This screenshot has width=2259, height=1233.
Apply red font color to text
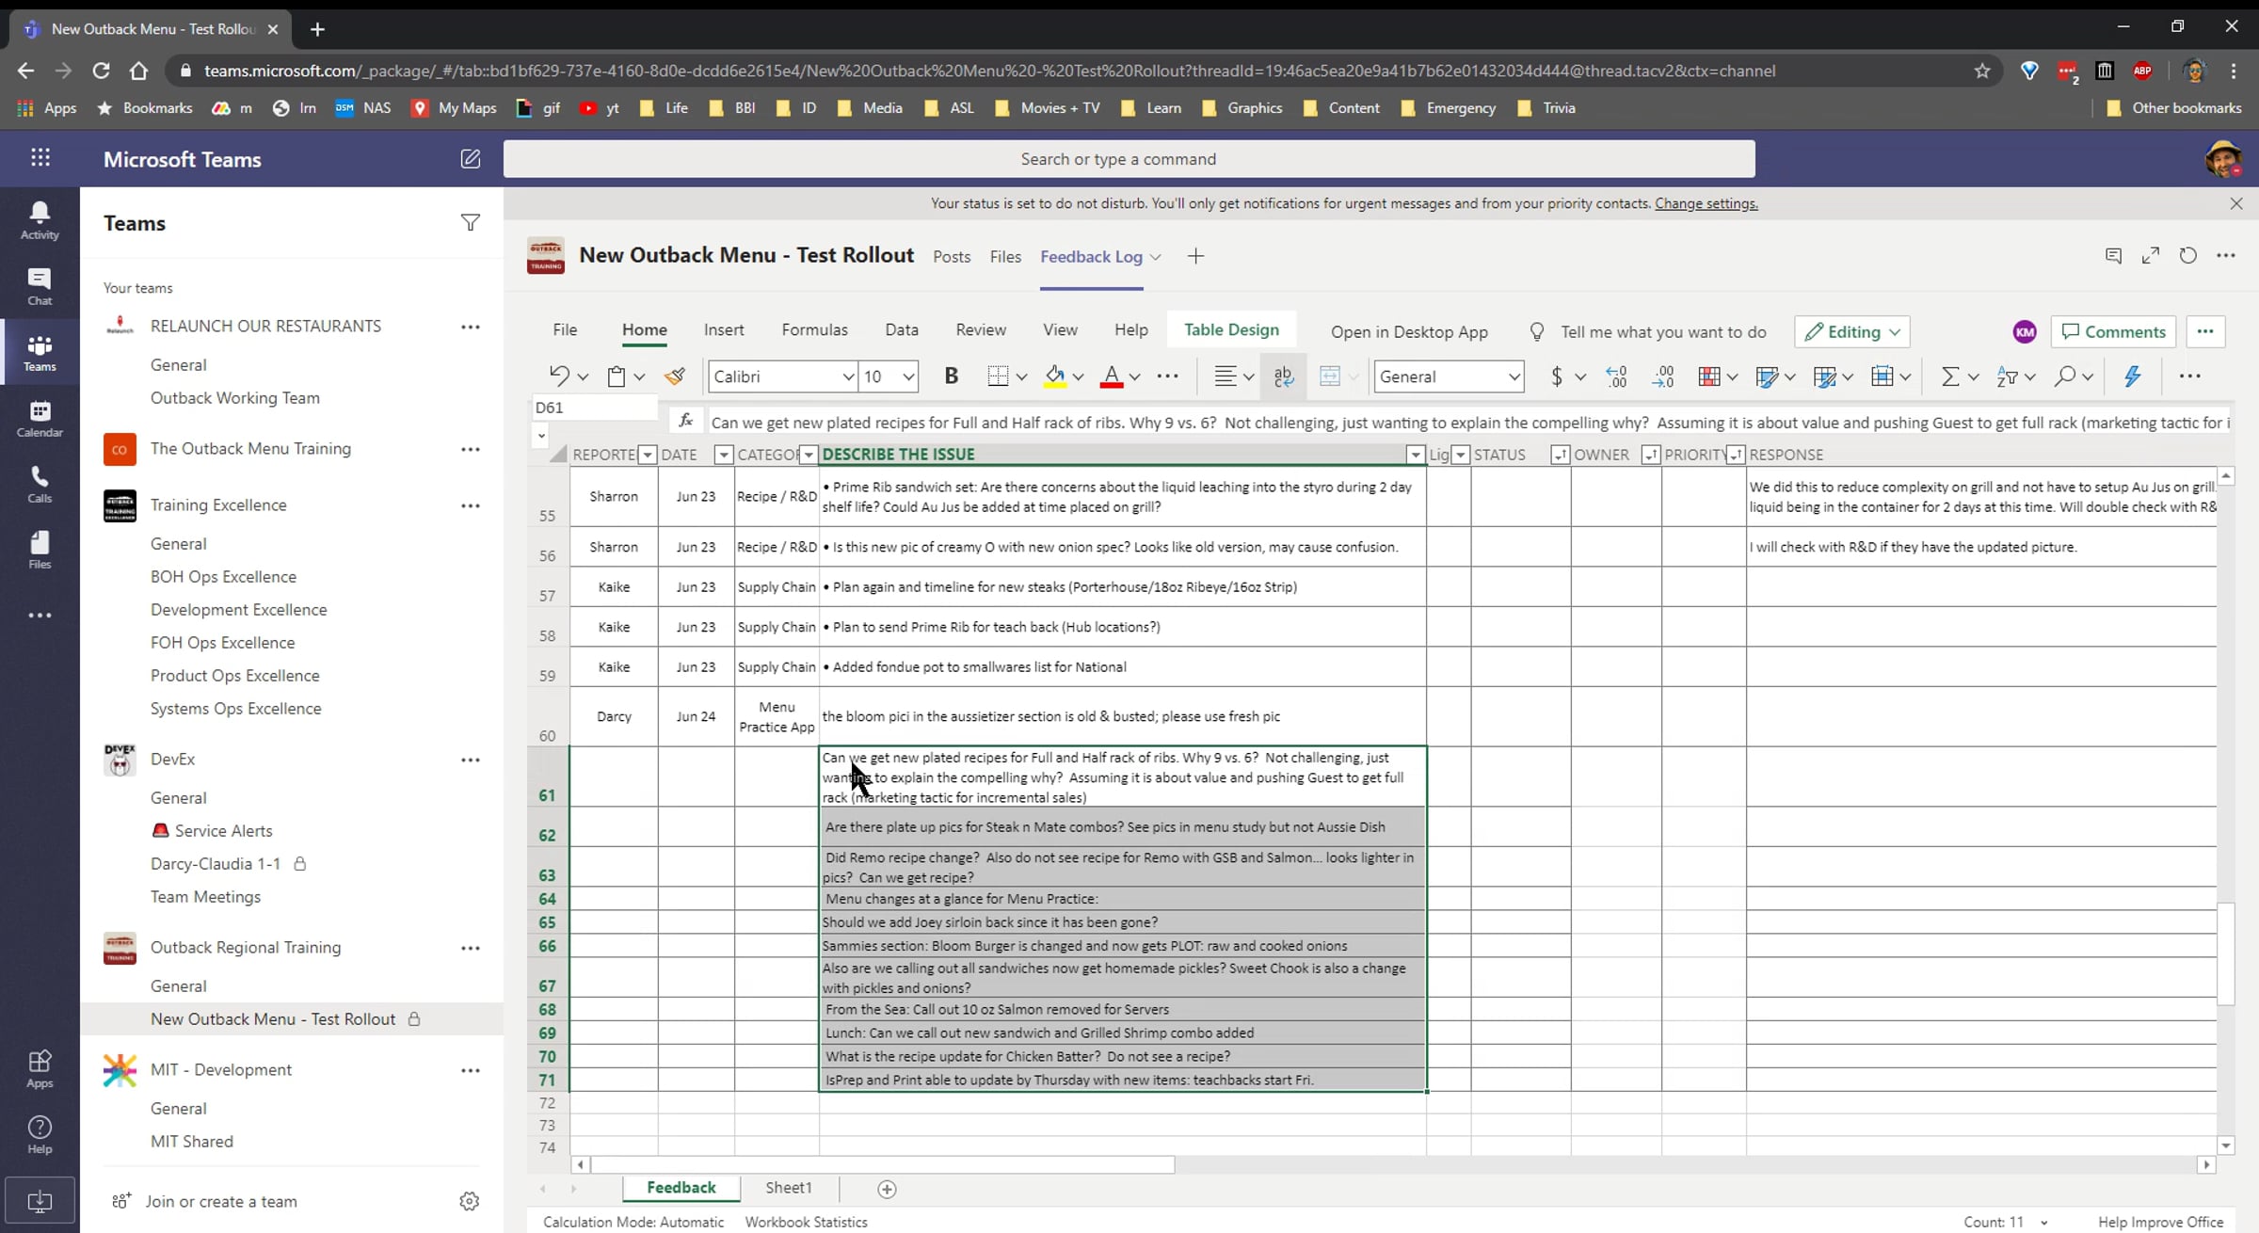click(1112, 376)
